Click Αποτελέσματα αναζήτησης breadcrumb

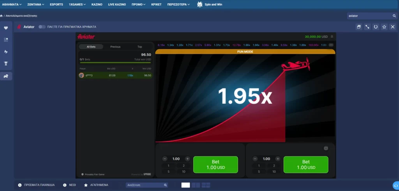click(x=21, y=16)
